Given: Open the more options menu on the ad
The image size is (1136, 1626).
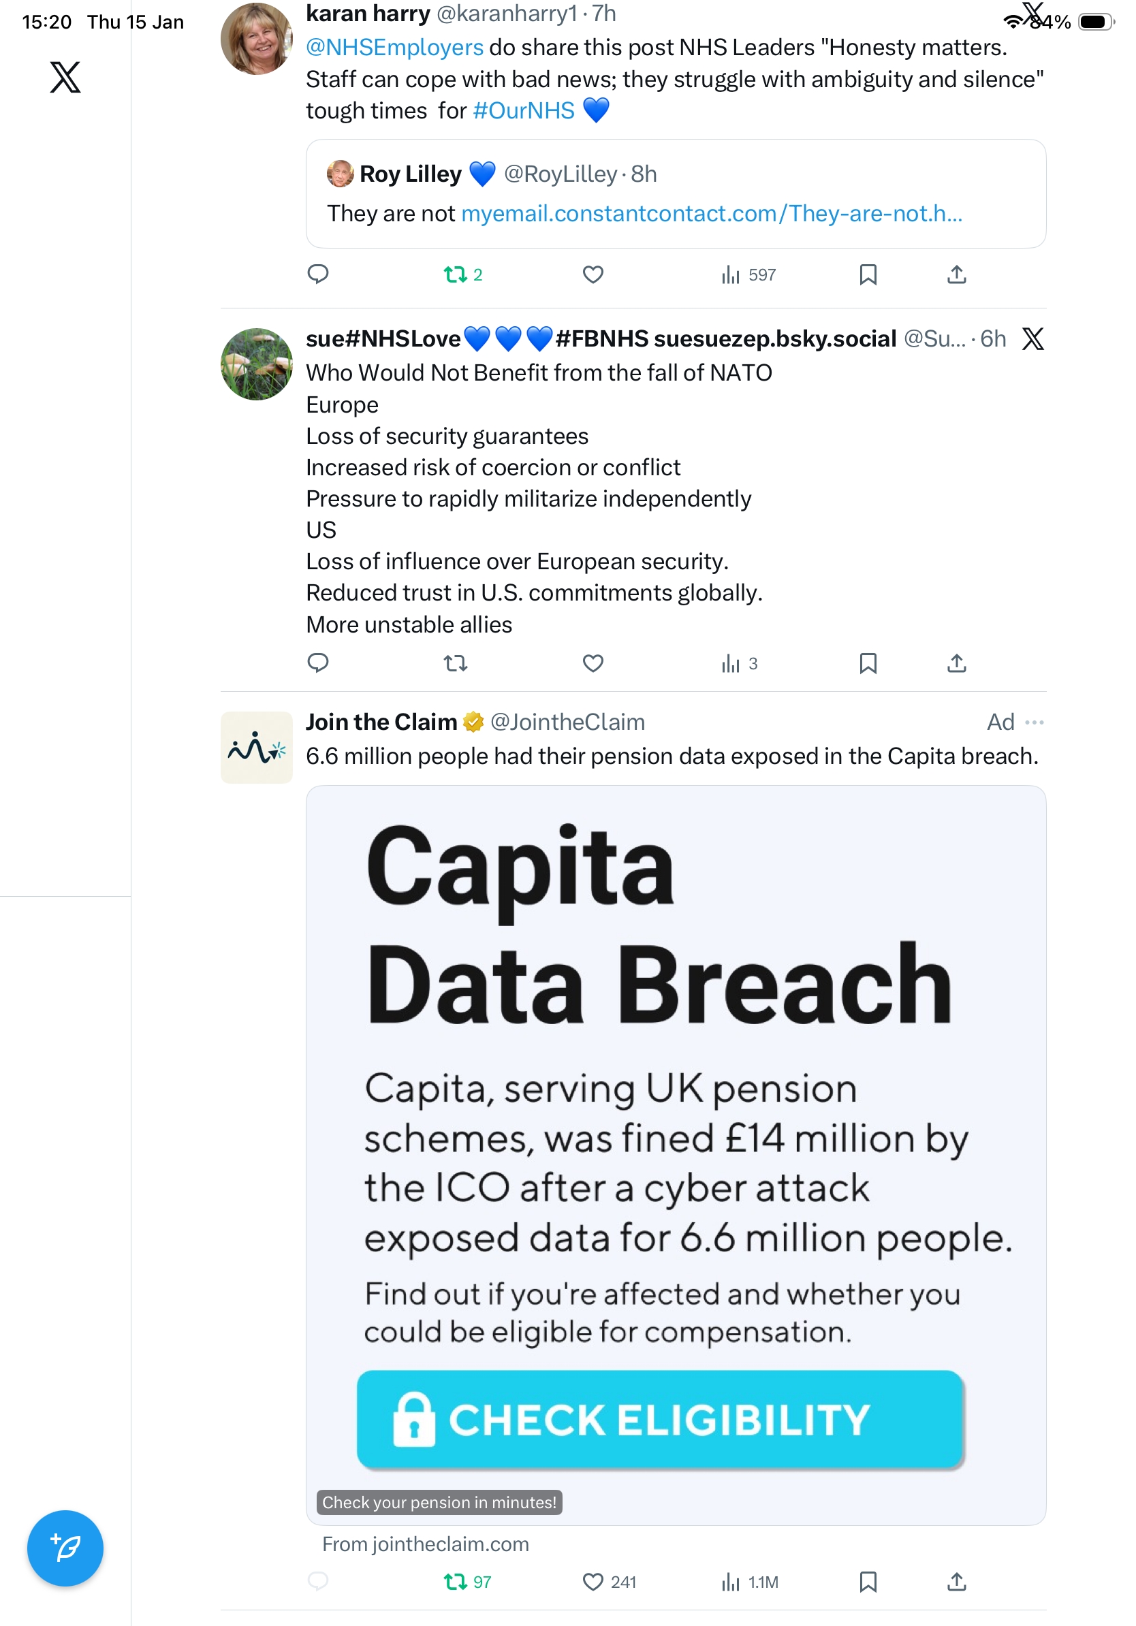Looking at the screenshot, I should coord(1034,722).
